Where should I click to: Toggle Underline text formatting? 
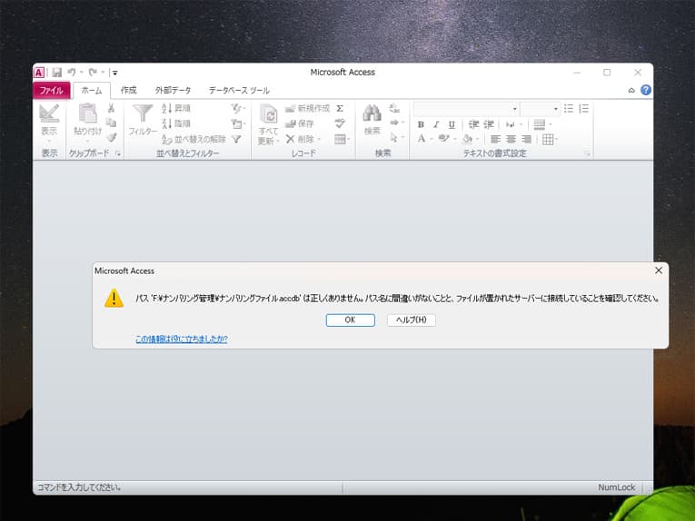(x=452, y=124)
